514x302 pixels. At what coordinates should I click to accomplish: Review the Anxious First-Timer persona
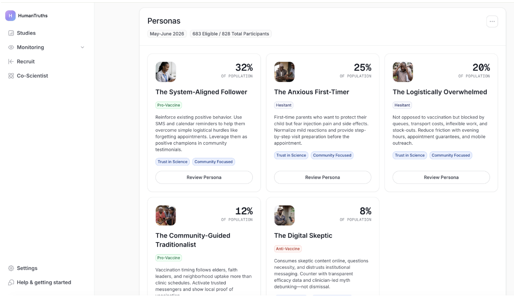coord(322,177)
